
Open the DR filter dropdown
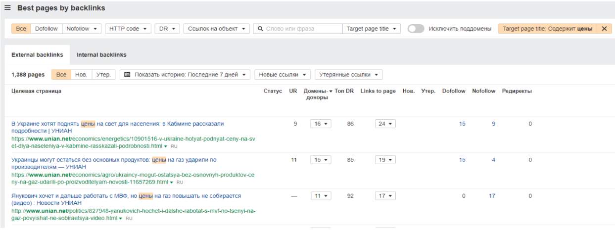click(167, 29)
